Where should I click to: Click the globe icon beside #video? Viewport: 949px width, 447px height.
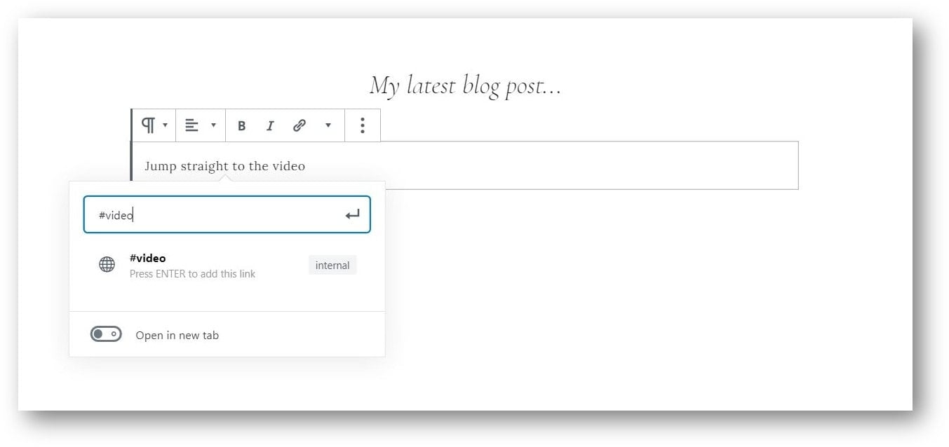107,265
